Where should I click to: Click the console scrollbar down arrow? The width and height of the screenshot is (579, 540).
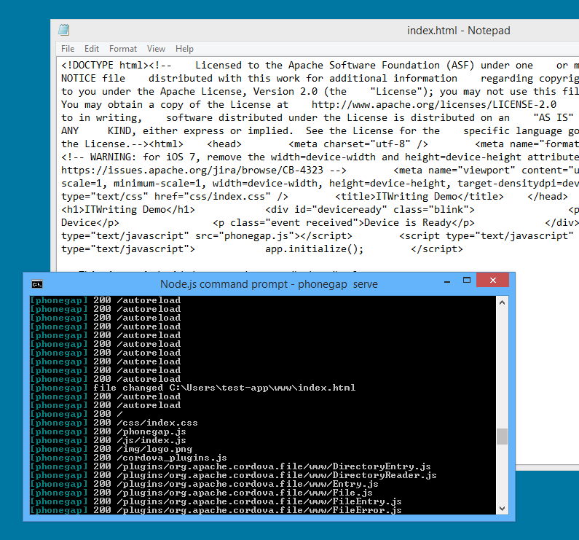click(x=502, y=508)
